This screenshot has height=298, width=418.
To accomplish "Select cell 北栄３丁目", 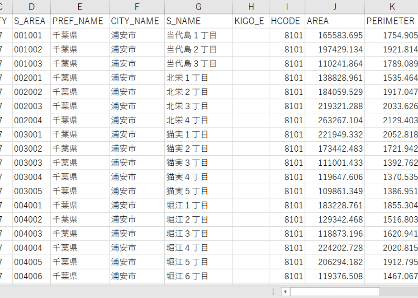I will coord(199,106).
